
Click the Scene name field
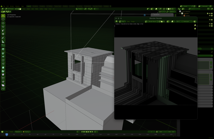coord(187,6)
